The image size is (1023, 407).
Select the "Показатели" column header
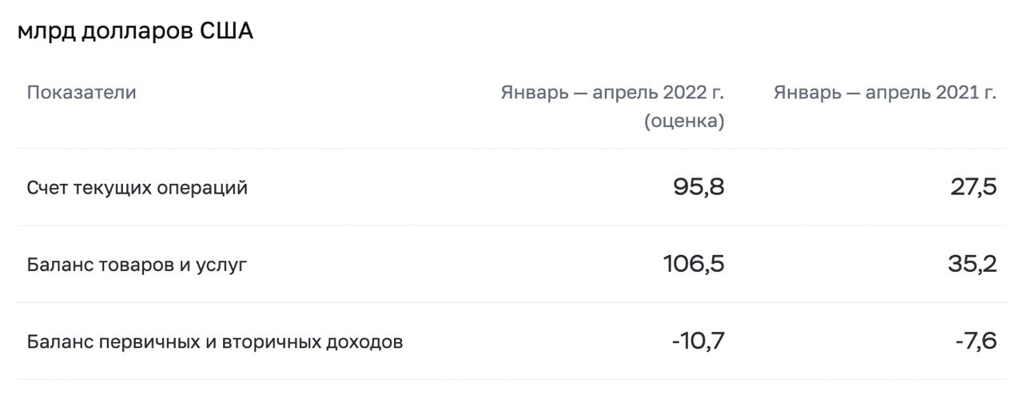coord(82,93)
